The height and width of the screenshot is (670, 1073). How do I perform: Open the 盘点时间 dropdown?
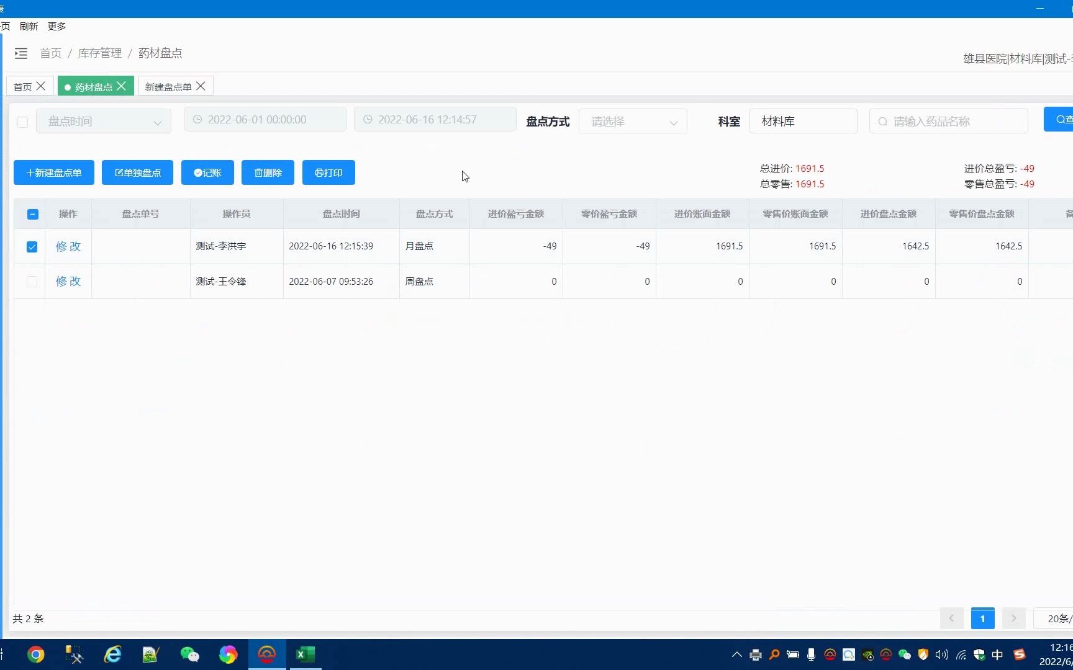click(x=104, y=121)
